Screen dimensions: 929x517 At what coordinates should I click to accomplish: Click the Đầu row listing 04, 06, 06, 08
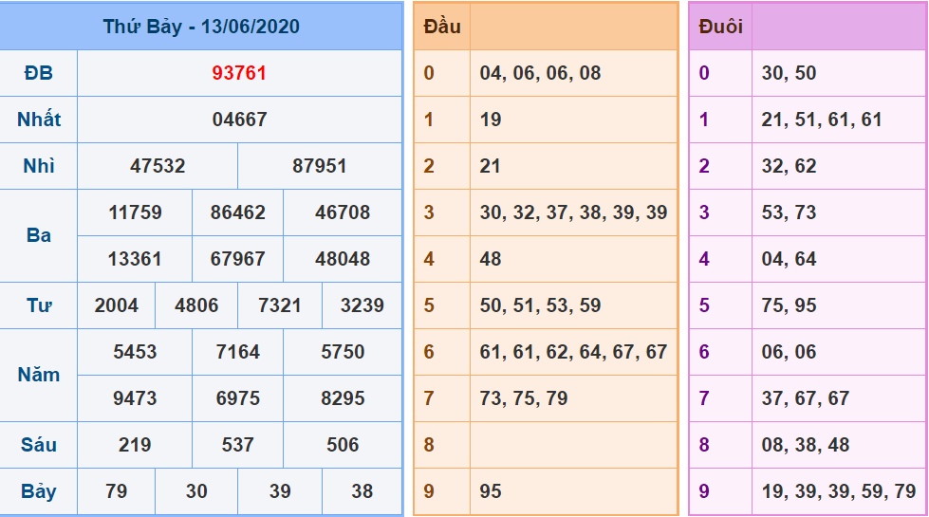540,73
